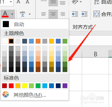Align text right
Viewport: 112px width, 107px height.
point(63,14)
